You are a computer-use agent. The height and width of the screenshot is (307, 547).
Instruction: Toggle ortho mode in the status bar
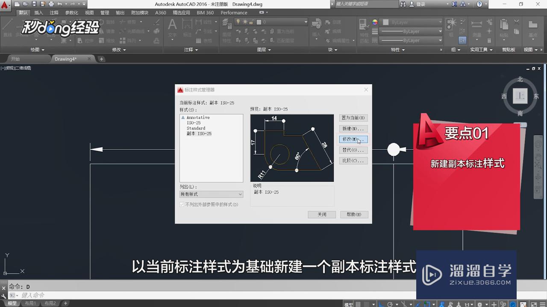tap(380, 303)
